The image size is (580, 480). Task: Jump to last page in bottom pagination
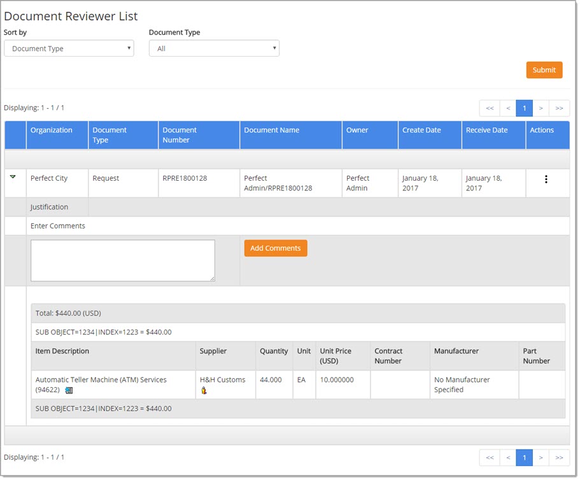(x=559, y=457)
